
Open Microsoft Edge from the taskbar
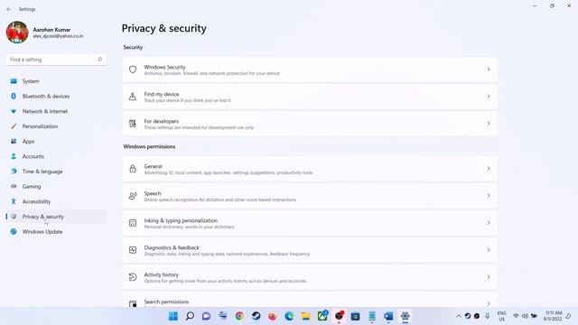(289, 316)
